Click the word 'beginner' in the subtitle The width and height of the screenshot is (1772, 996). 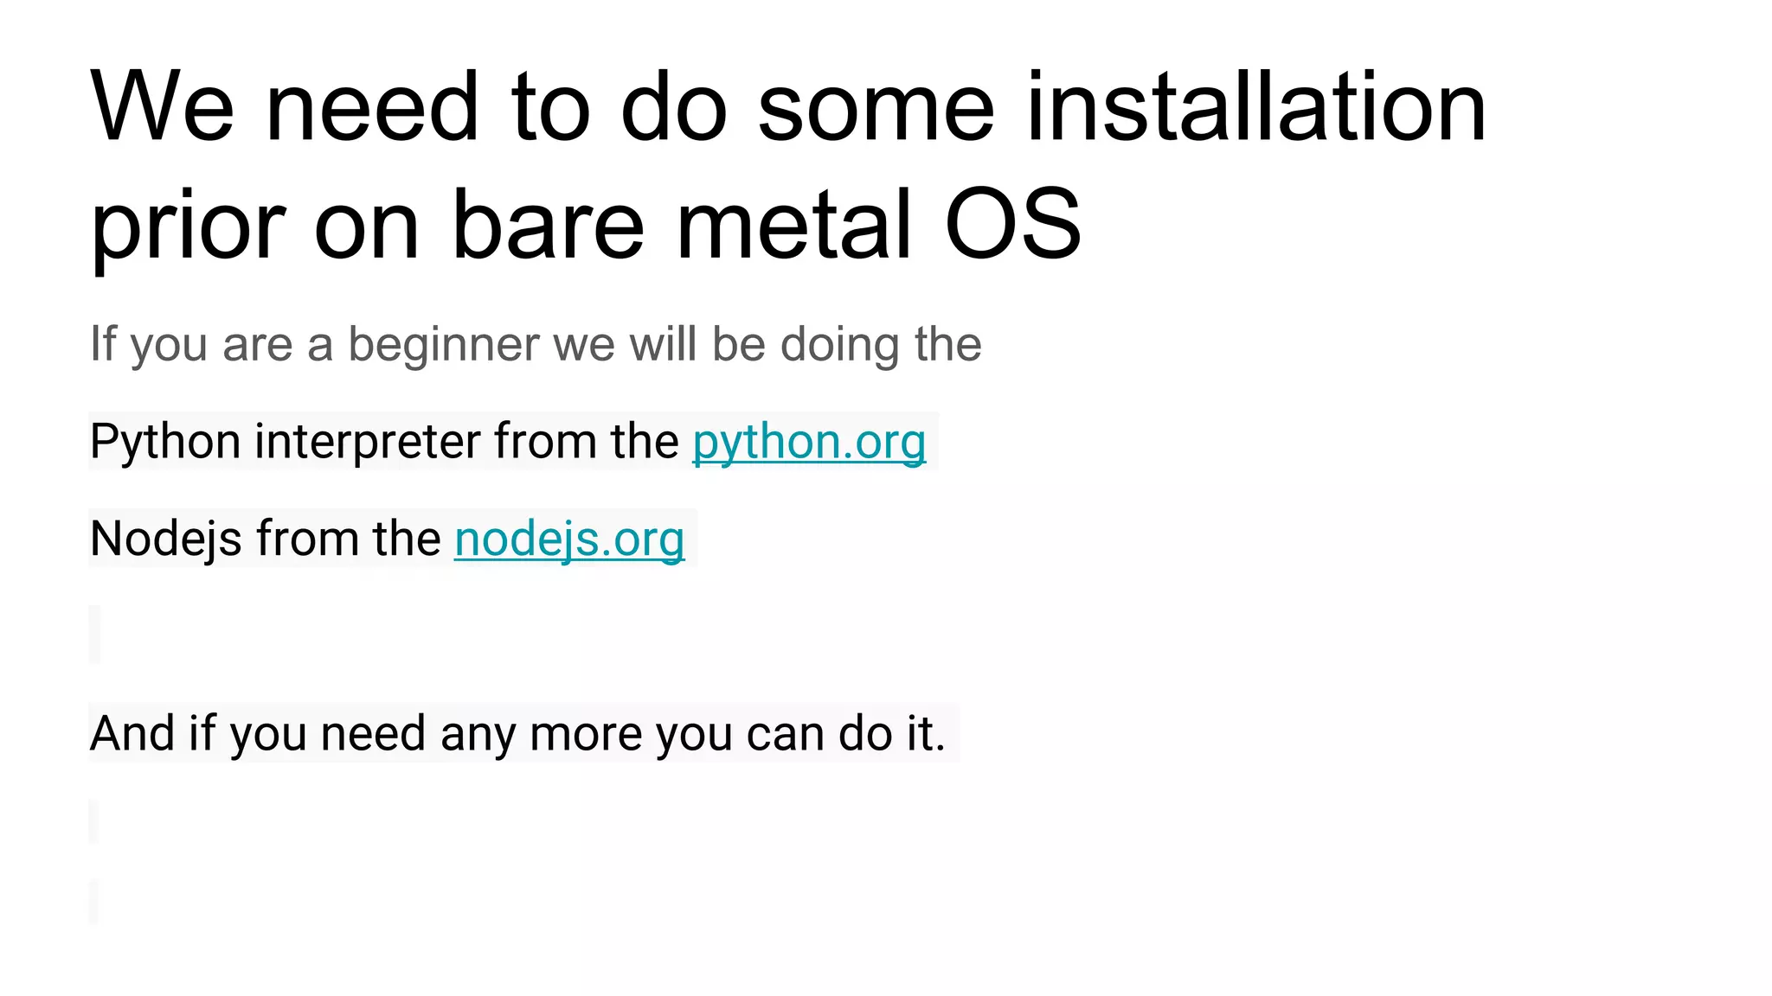click(x=443, y=345)
